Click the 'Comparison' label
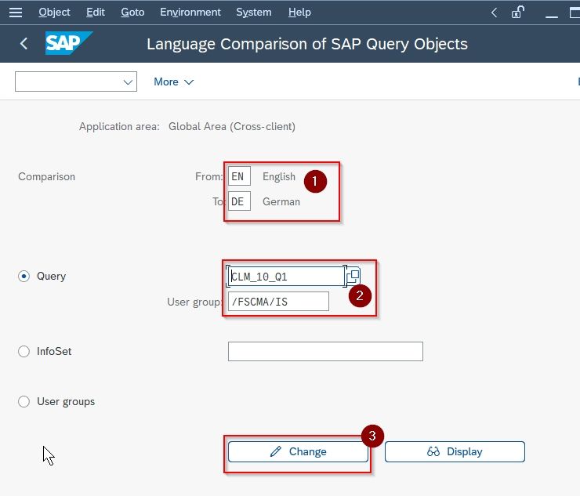This screenshot has height=496, width=580. [x=46, y=176]
